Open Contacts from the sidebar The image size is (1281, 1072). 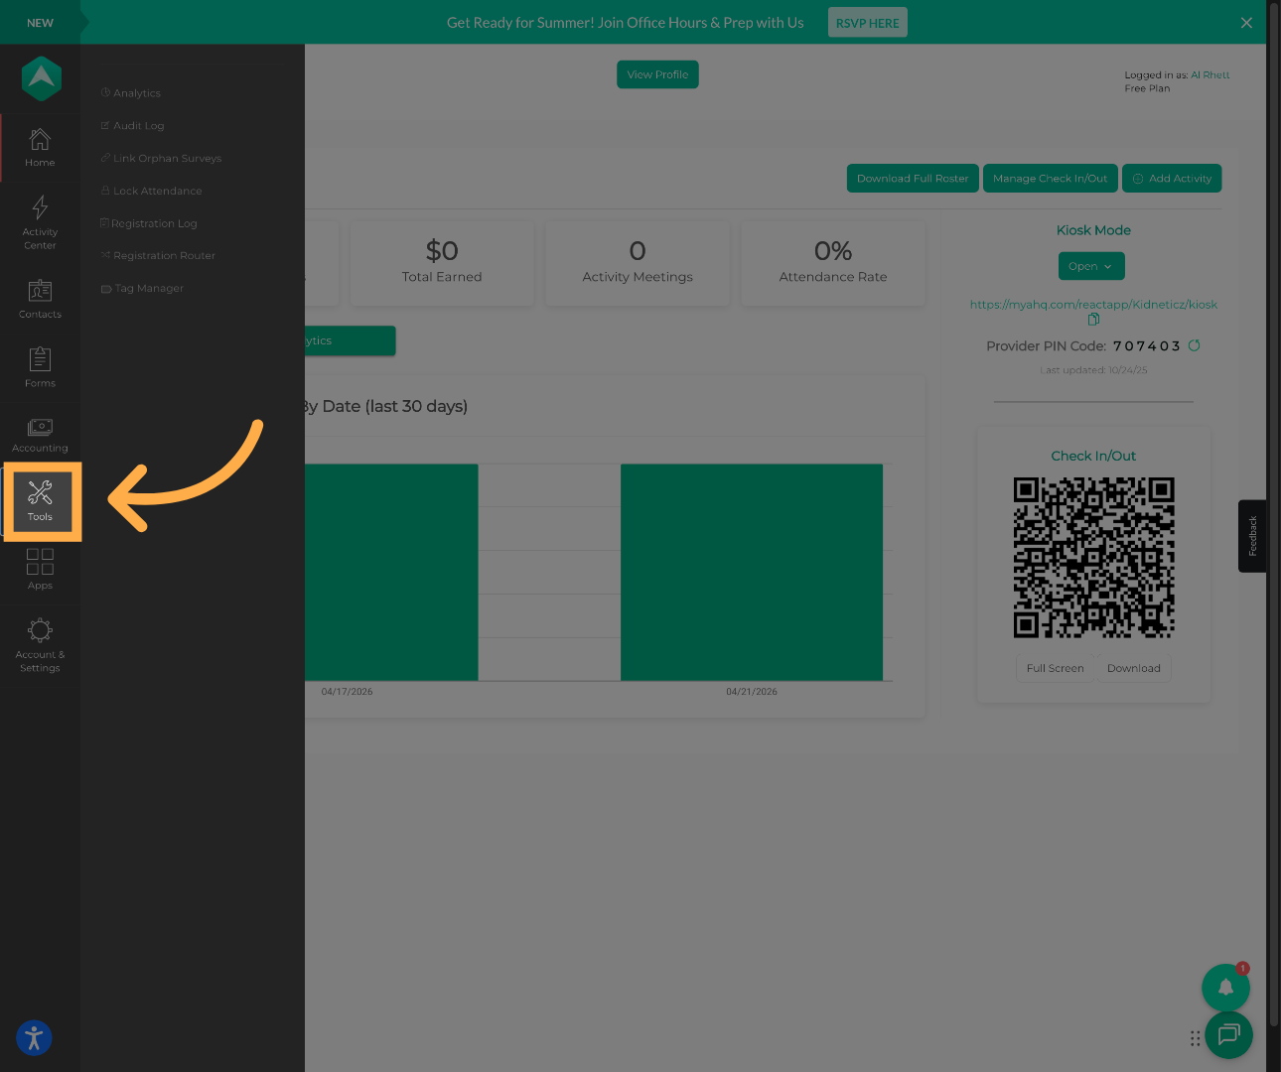[x=40, y=299]
